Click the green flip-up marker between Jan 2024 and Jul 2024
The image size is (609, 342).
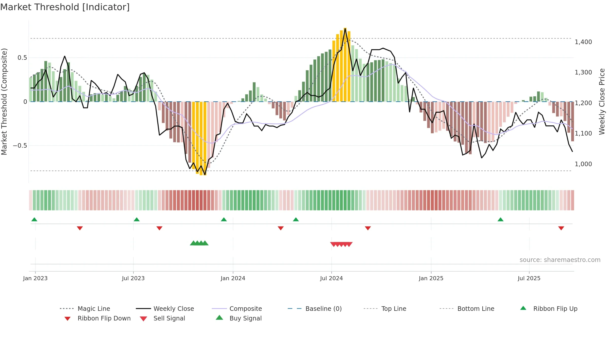coord(296,219)
